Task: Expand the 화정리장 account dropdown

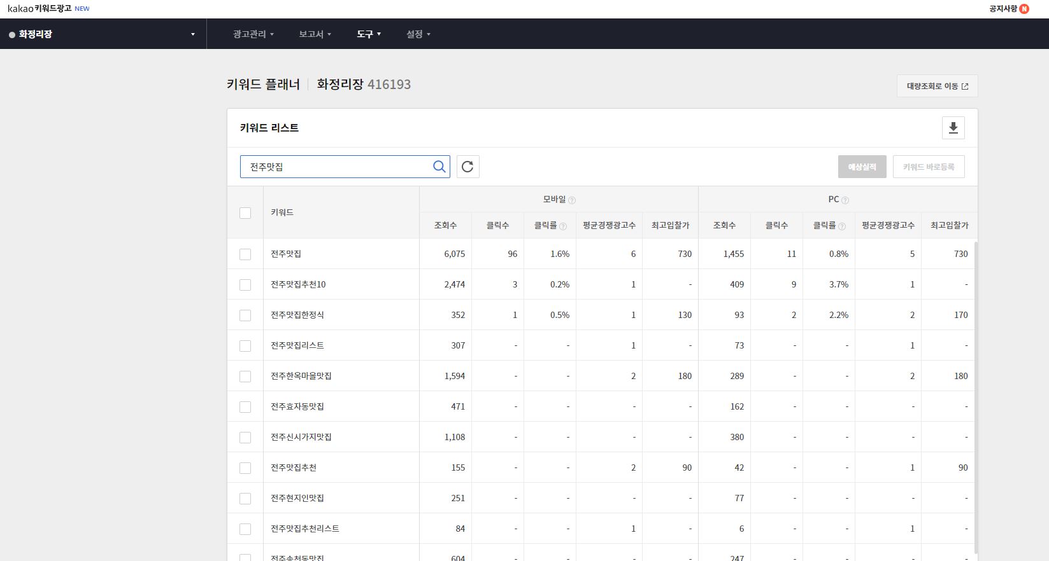Action: [x=192, y=34]
